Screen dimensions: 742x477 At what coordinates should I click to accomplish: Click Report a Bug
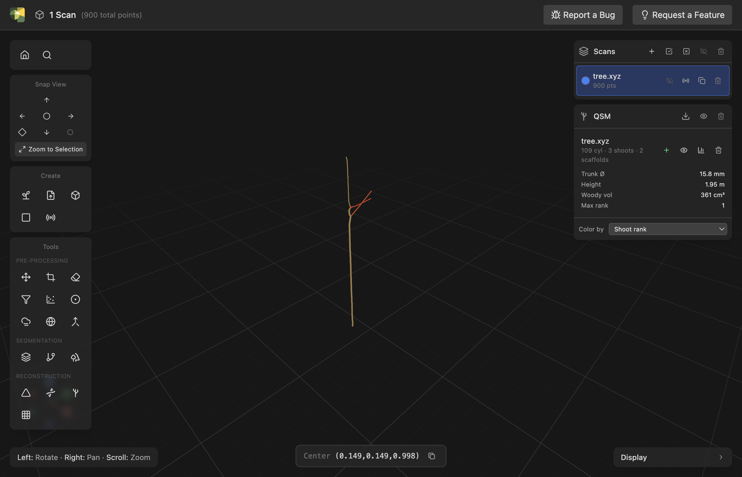583,15
